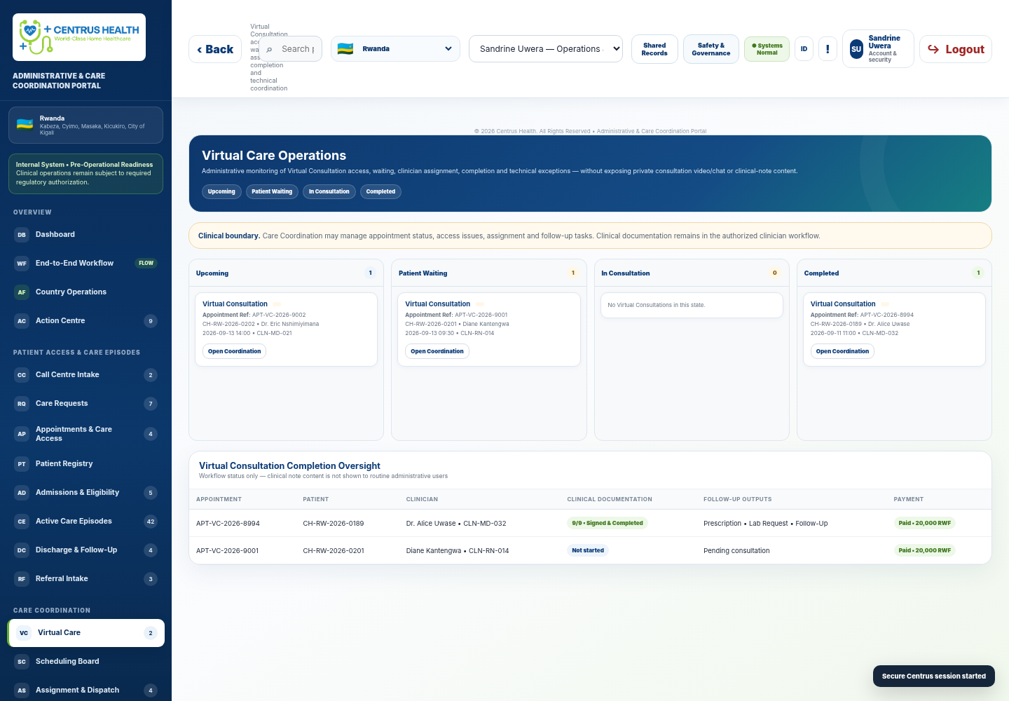Click the AP Appointments icon
This screenshot has width=1009, height=701.
[22, 434]
